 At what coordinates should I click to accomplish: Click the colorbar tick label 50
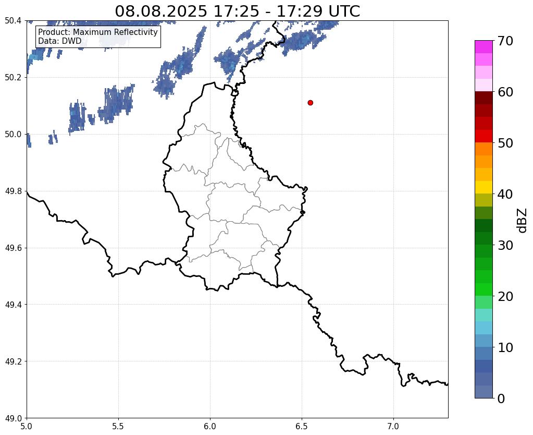pyautogui.click(x=505, y=143)
